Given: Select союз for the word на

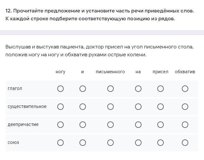Looking at the screenshot, I should tap(138, 143).
